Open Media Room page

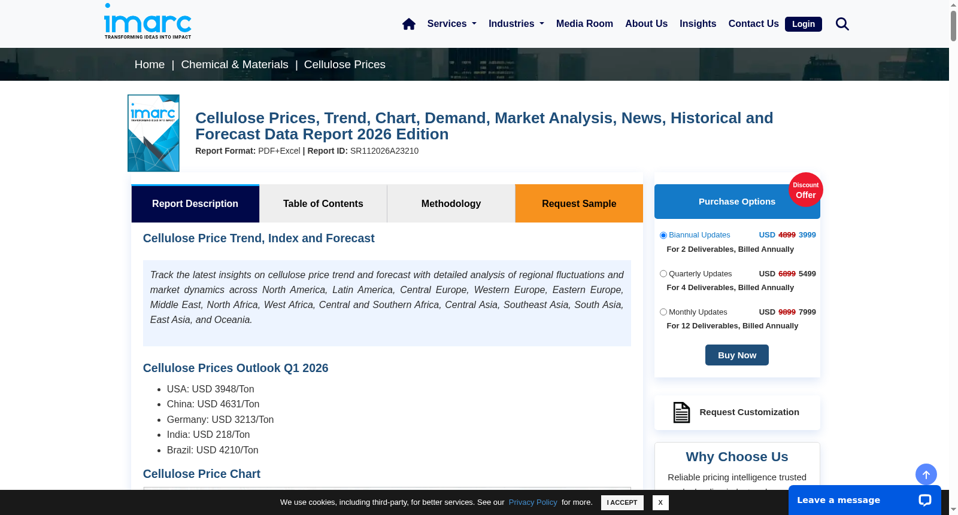pos(584,24)
